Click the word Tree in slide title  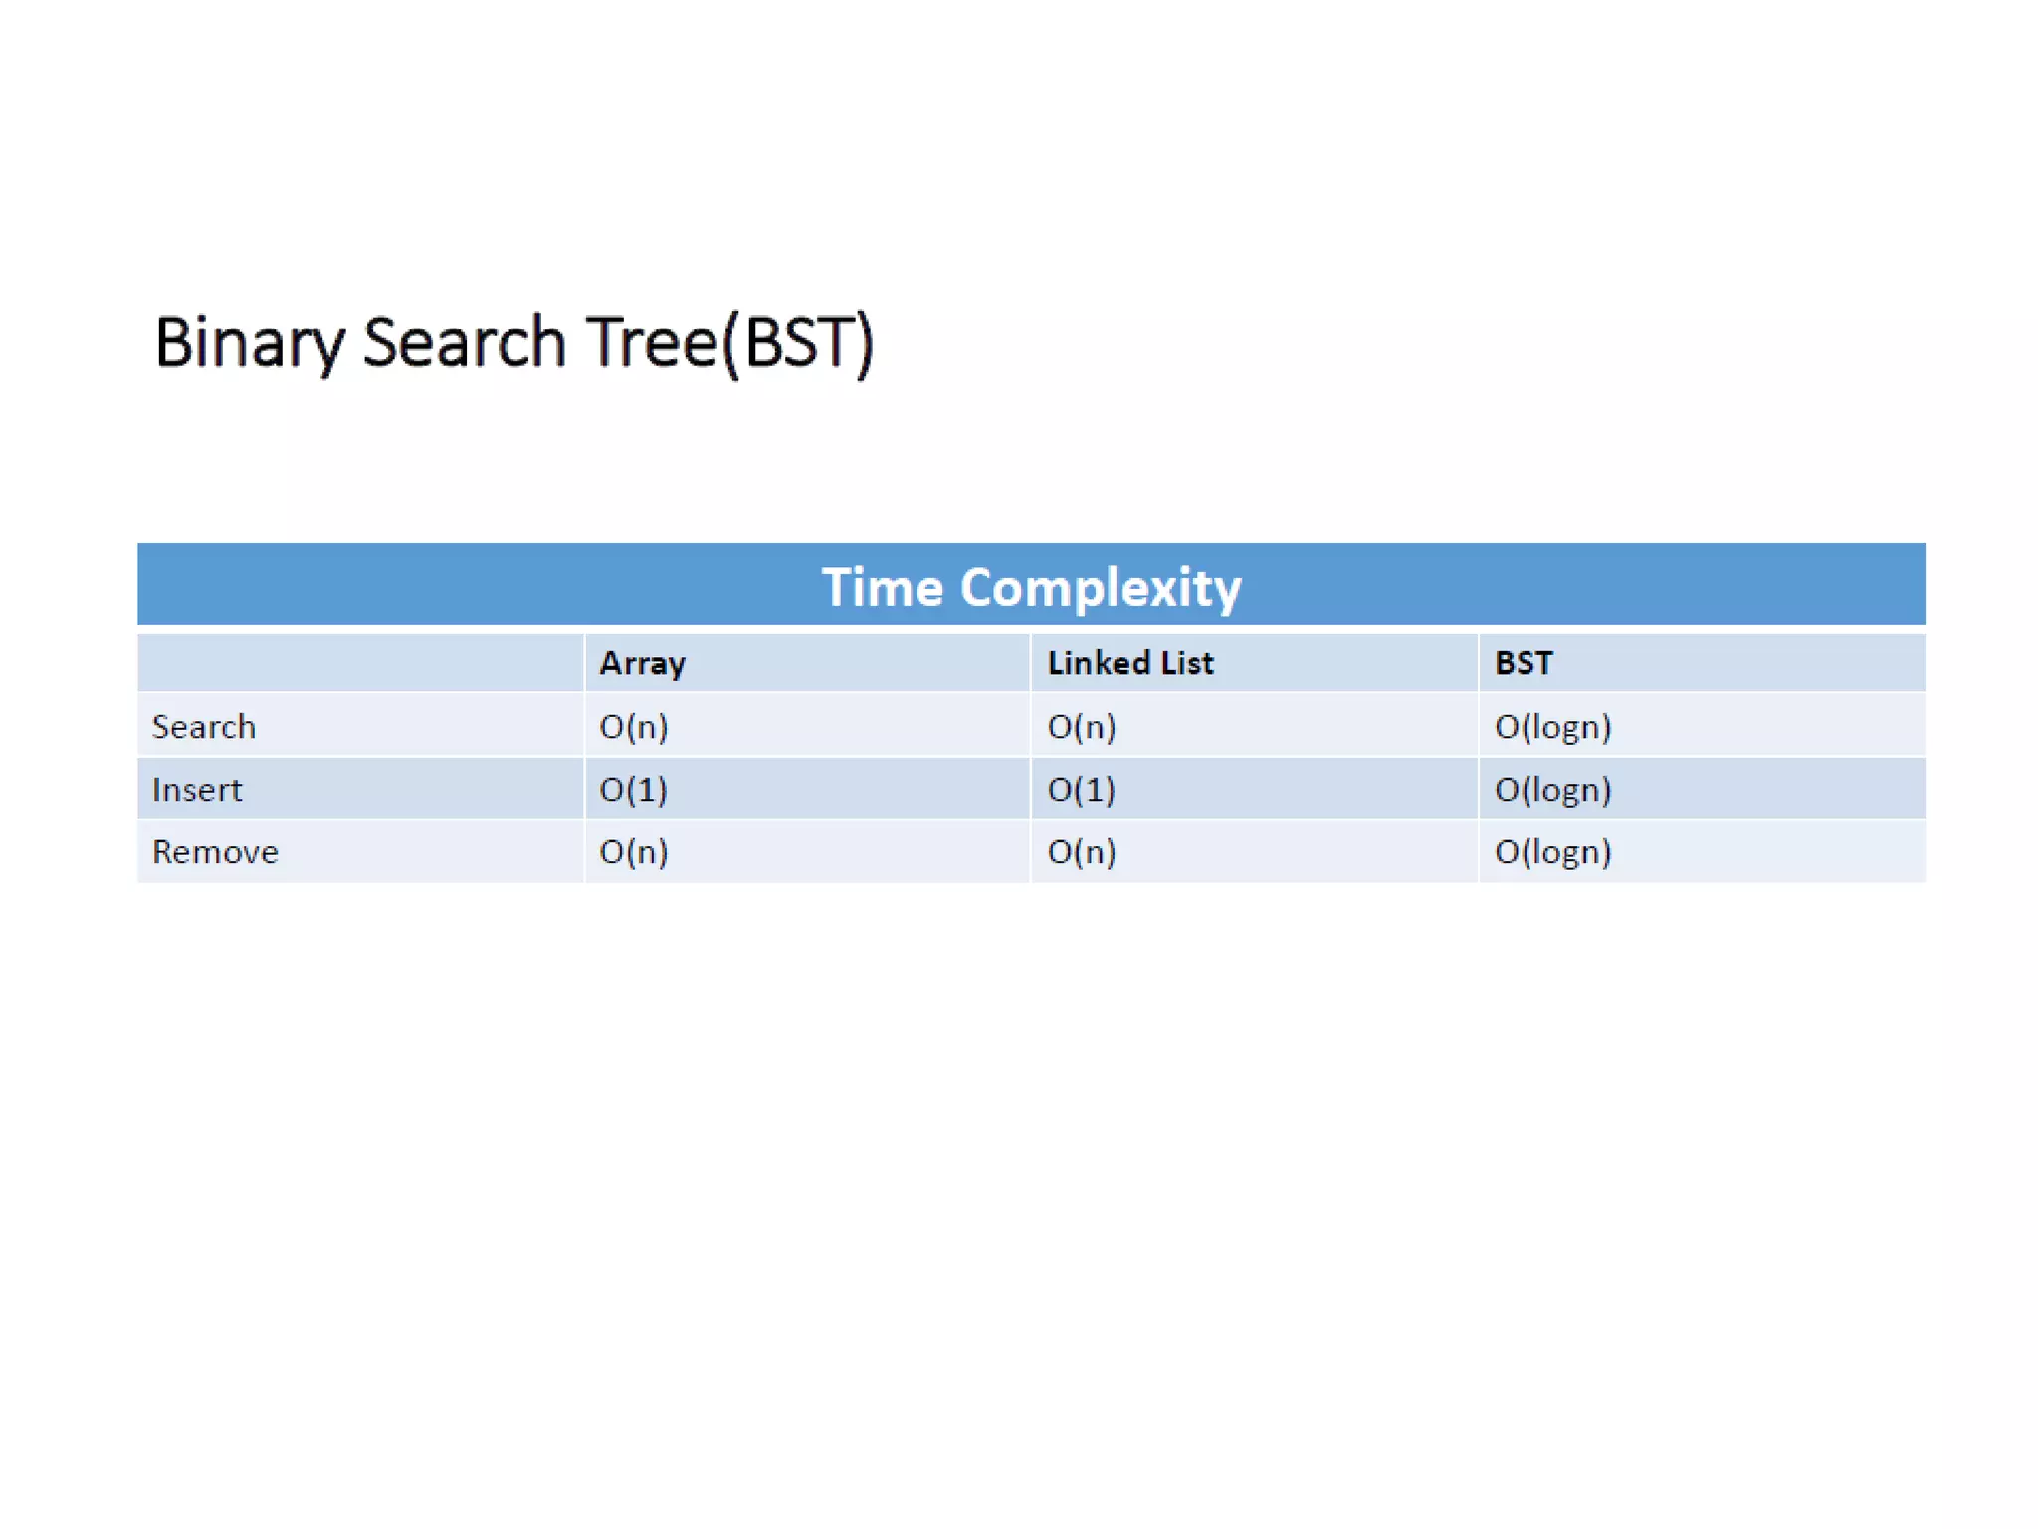pyautogui.click(x=652, y=342)
